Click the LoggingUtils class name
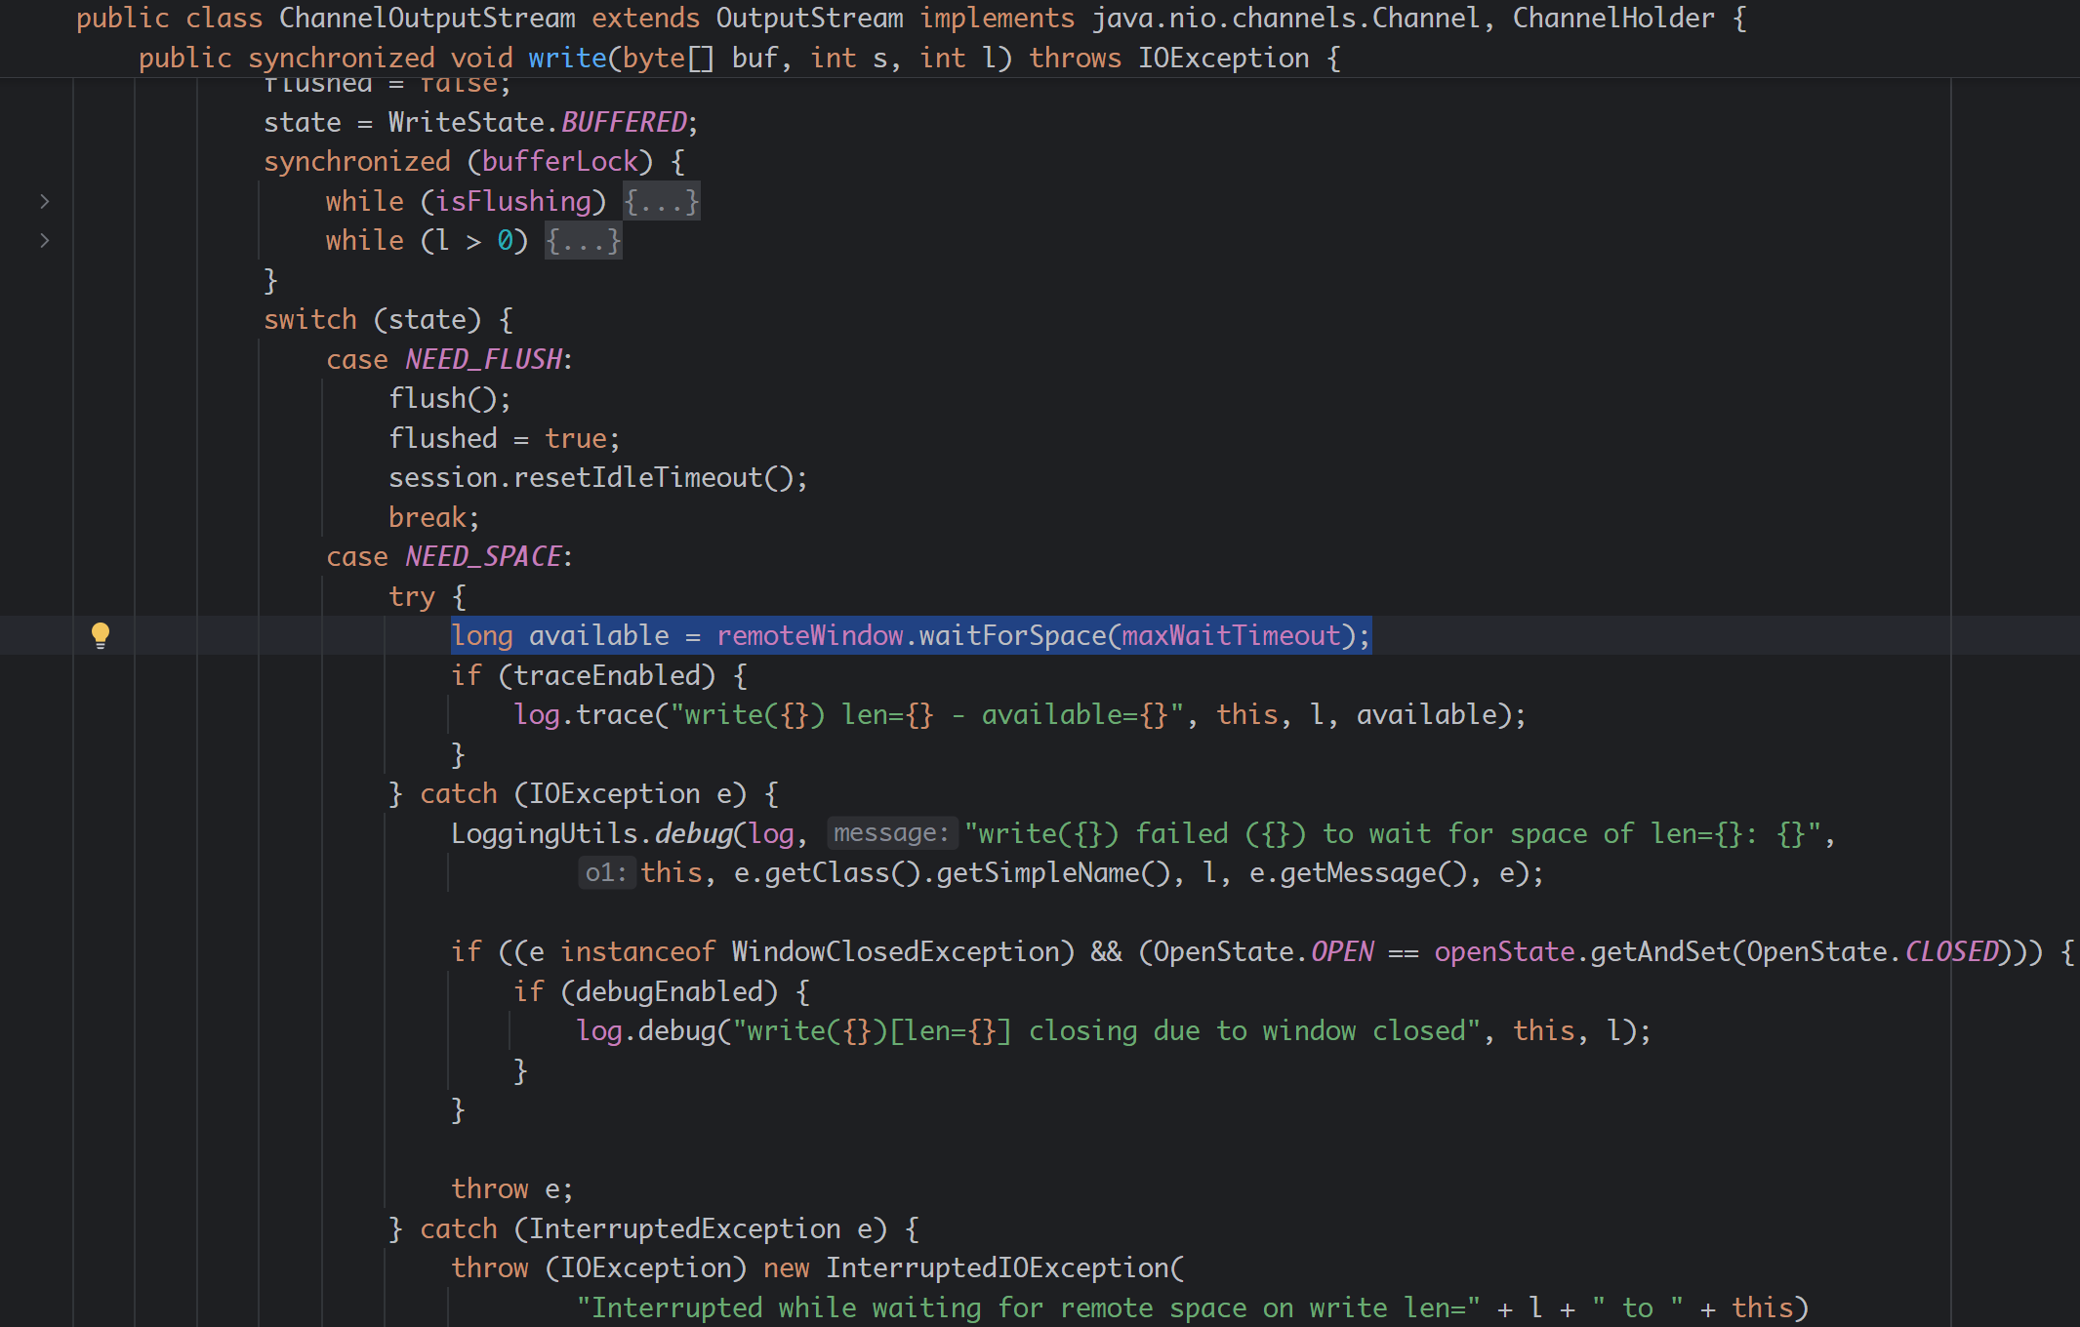Screen dimensions: 2080x1327 point(544,833)
